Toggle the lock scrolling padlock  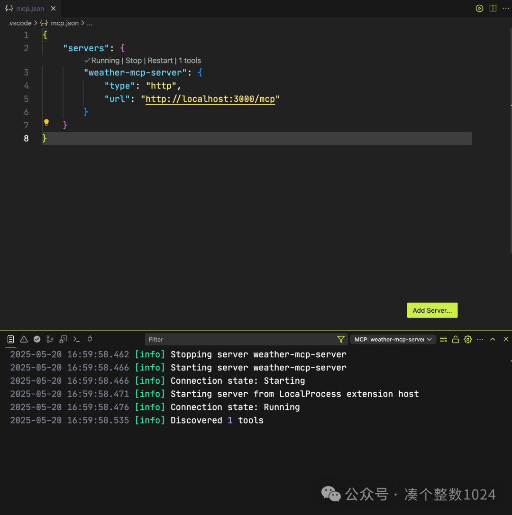[455, 339]
